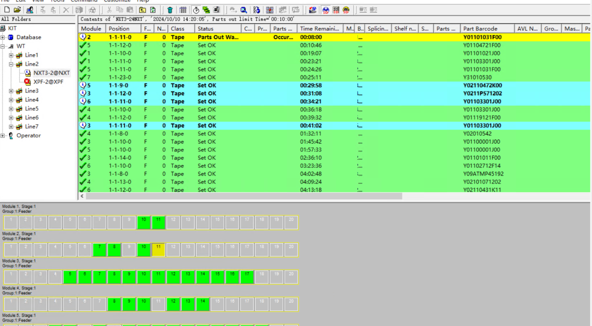Sort by the Part Barcode column header
The image size is (592, 326).
(487, 28)
